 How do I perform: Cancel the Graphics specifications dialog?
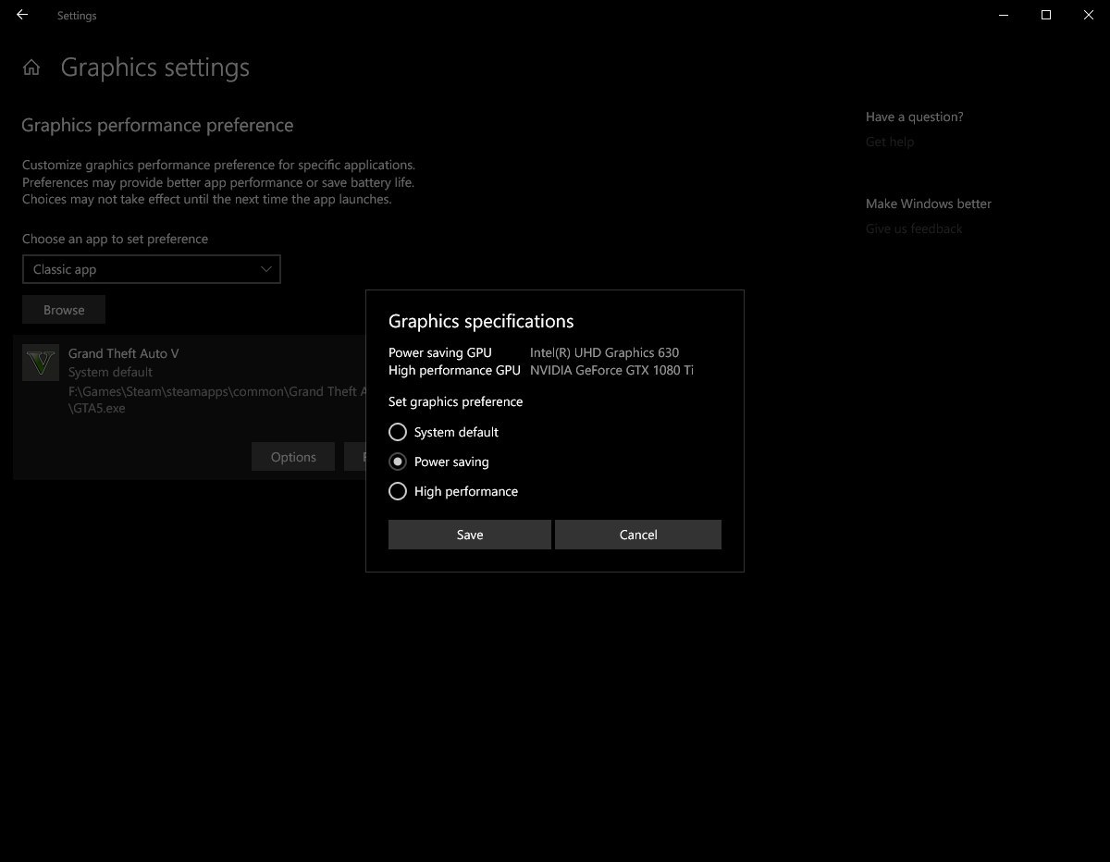[x=637, y=535]
